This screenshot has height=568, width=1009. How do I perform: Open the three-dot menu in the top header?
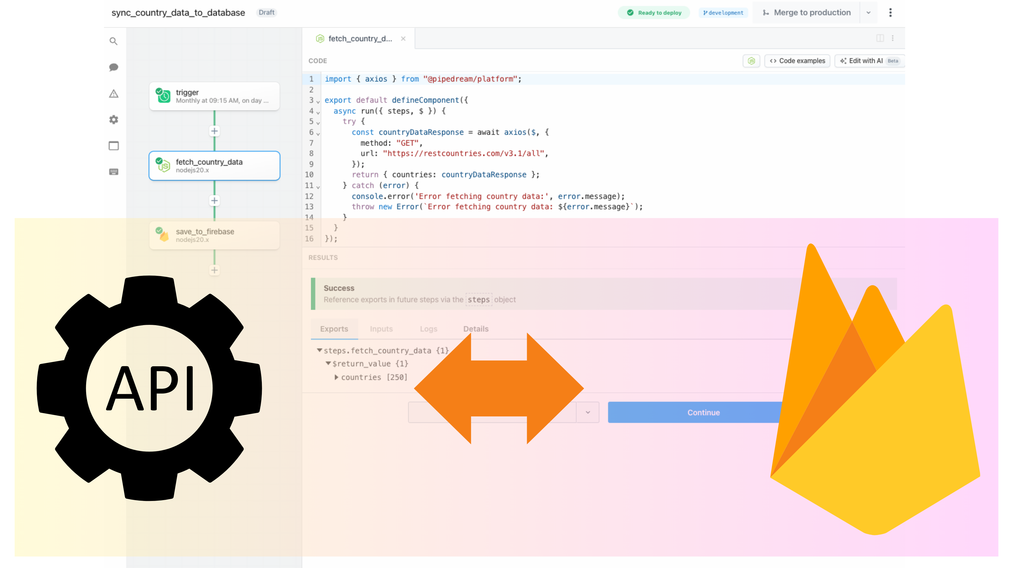[x=890, y=13]
